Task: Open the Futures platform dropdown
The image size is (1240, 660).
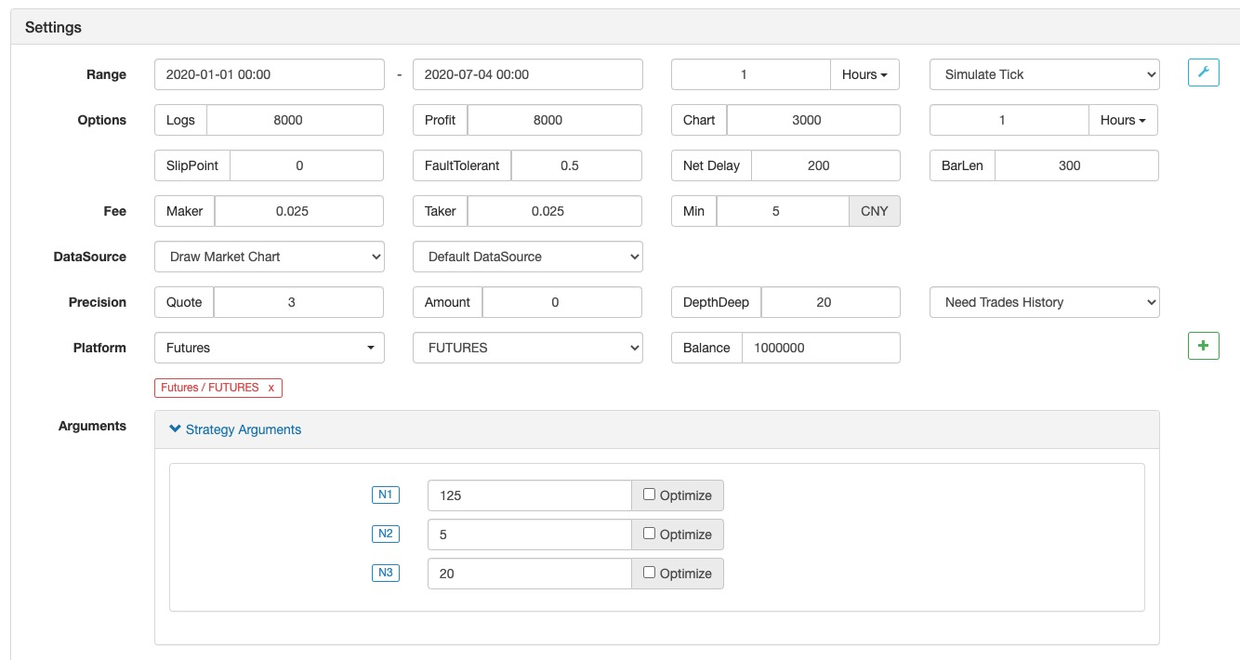Action: pyautogui.click(x=269, y=348)
